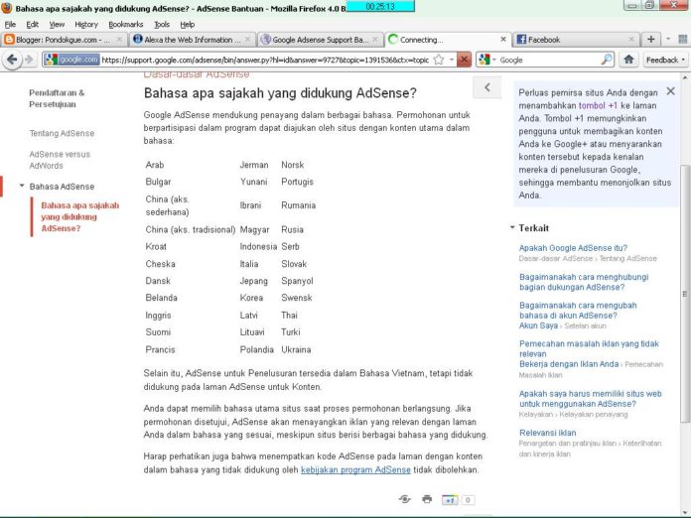Go to browser Home page icon

pyautogui.click(x=628, y=60)
